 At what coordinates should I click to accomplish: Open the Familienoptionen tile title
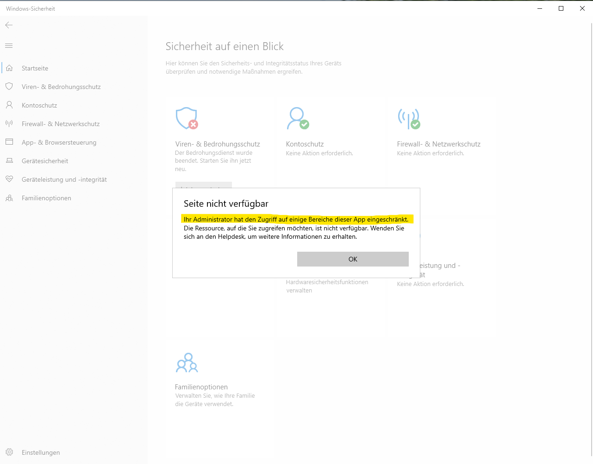pos(201,387)
